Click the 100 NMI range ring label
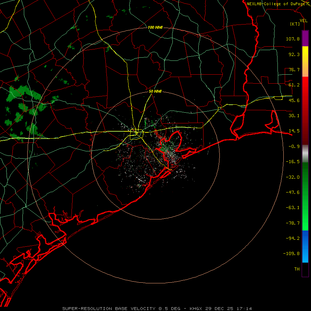This screenshot has height=311, width=311. point(155,27)
